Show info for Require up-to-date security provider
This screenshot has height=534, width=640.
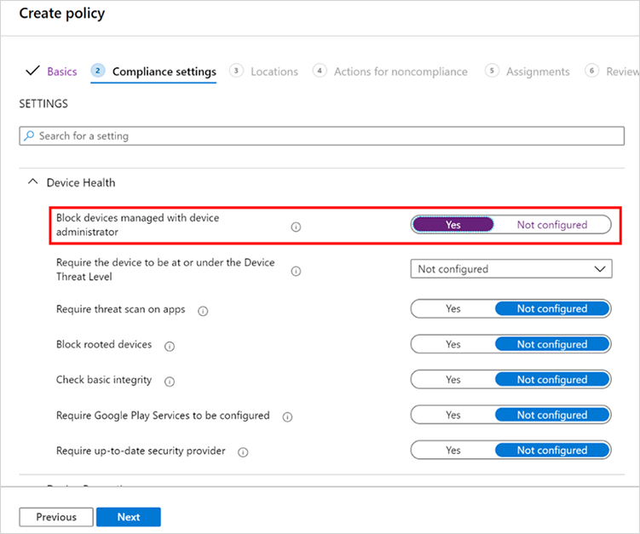(x=243, y=452)
